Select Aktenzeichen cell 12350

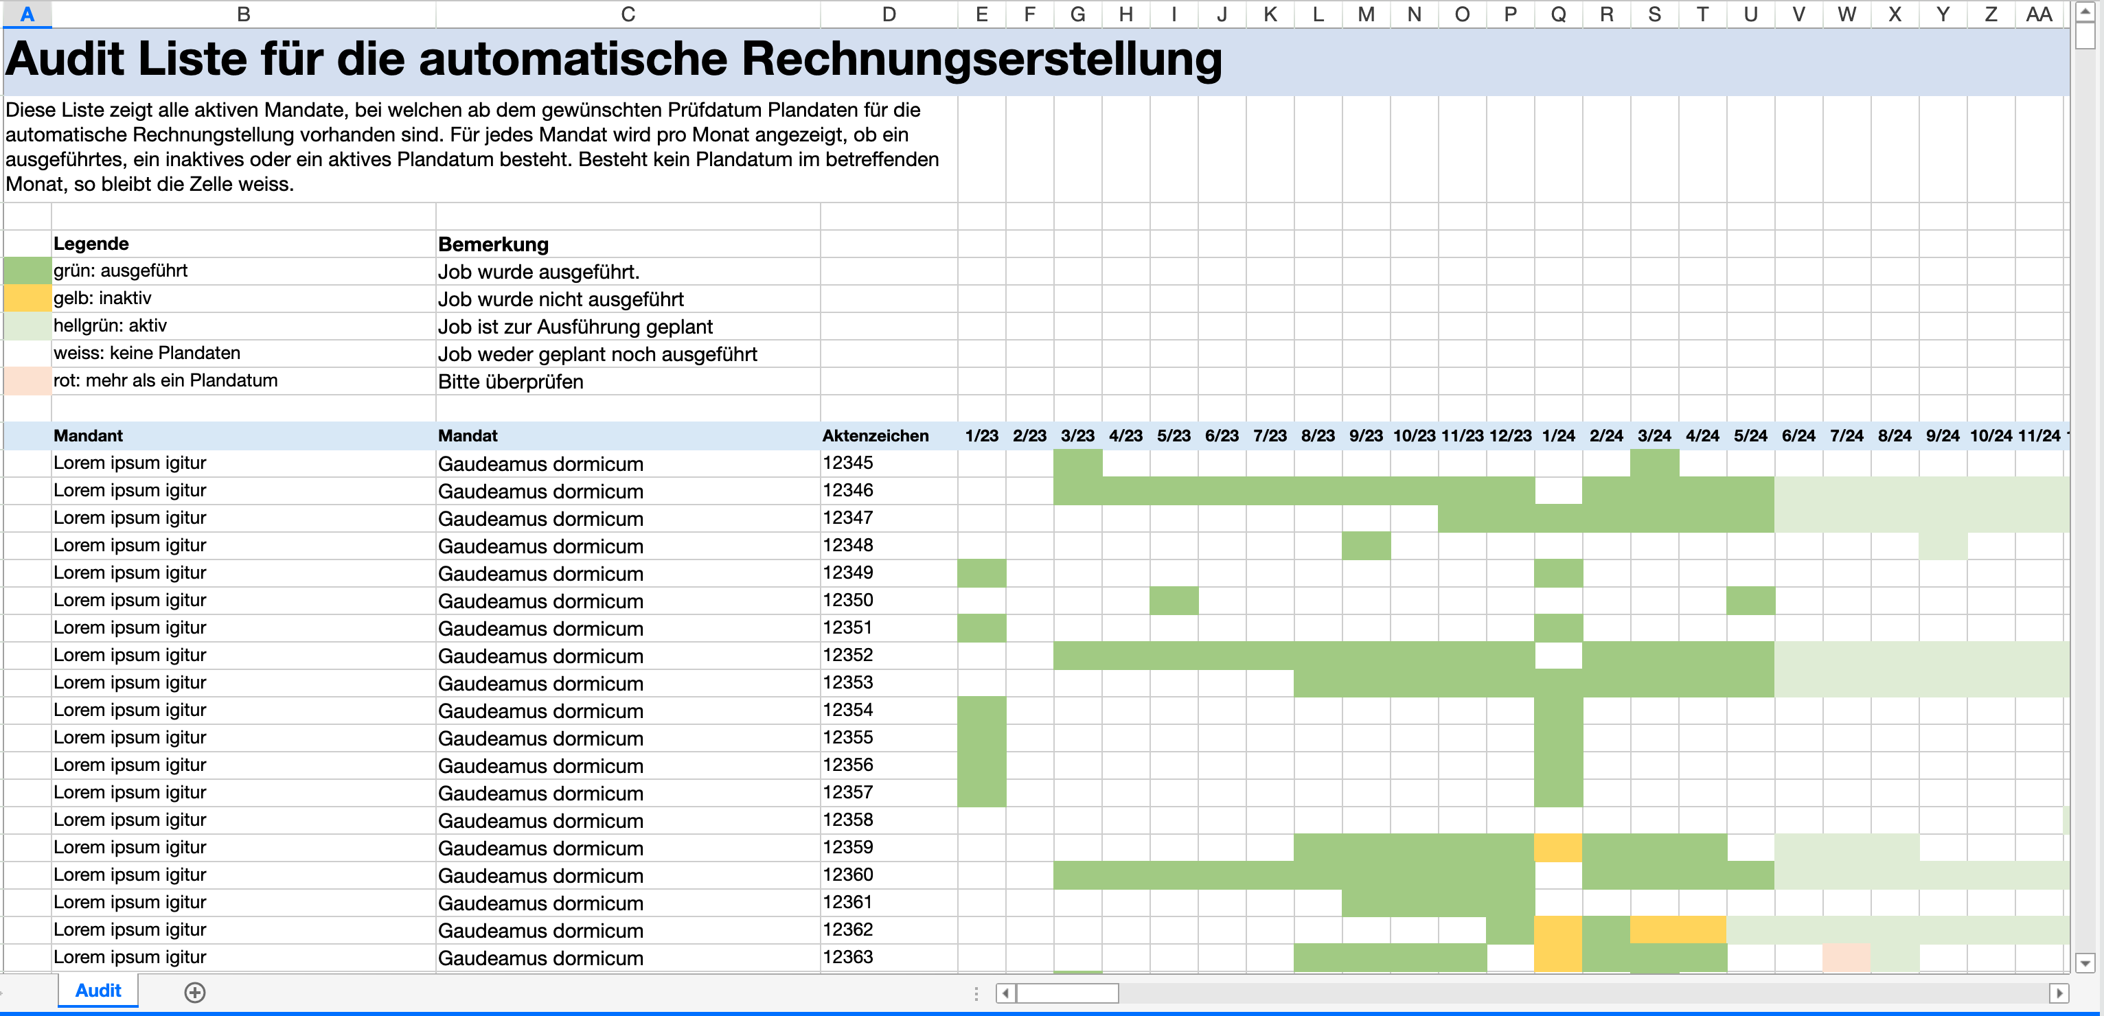tap(889, 600)
